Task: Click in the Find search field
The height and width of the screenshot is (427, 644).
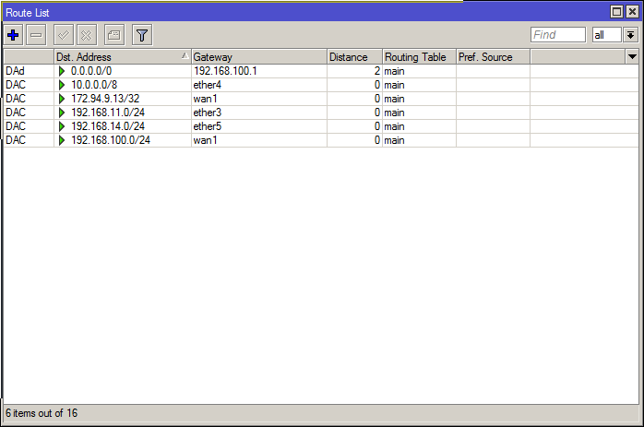Action: tap(557, 35)
